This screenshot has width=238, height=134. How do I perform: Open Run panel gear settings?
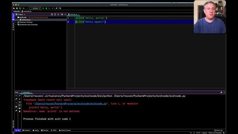(221, 92)
